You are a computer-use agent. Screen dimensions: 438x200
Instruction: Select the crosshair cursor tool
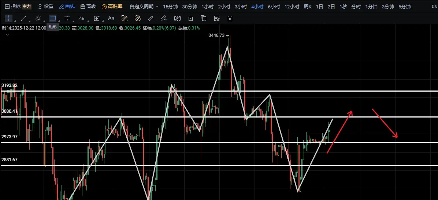pyautogui.click(x=9, y=18)
